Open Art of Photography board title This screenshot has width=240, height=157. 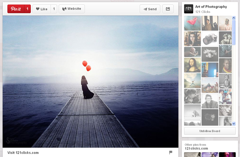click(211, 6)
